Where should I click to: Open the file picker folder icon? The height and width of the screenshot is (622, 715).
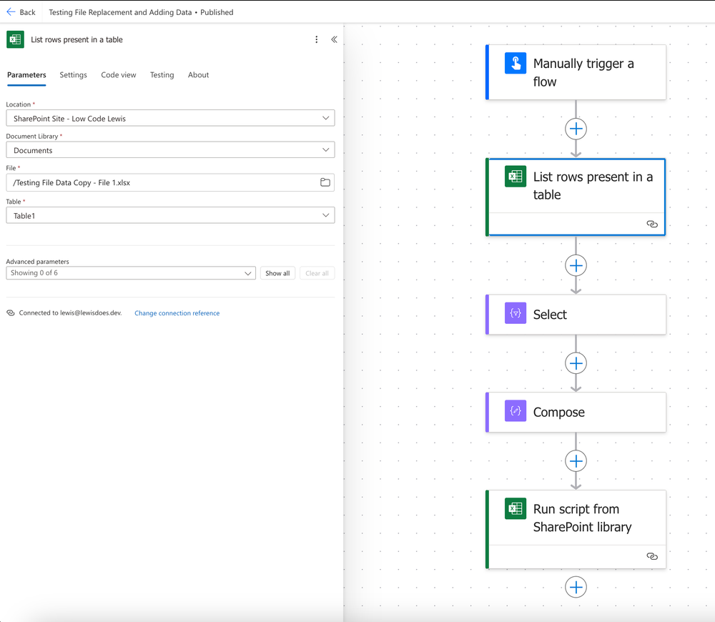click(x=325, y=182)
